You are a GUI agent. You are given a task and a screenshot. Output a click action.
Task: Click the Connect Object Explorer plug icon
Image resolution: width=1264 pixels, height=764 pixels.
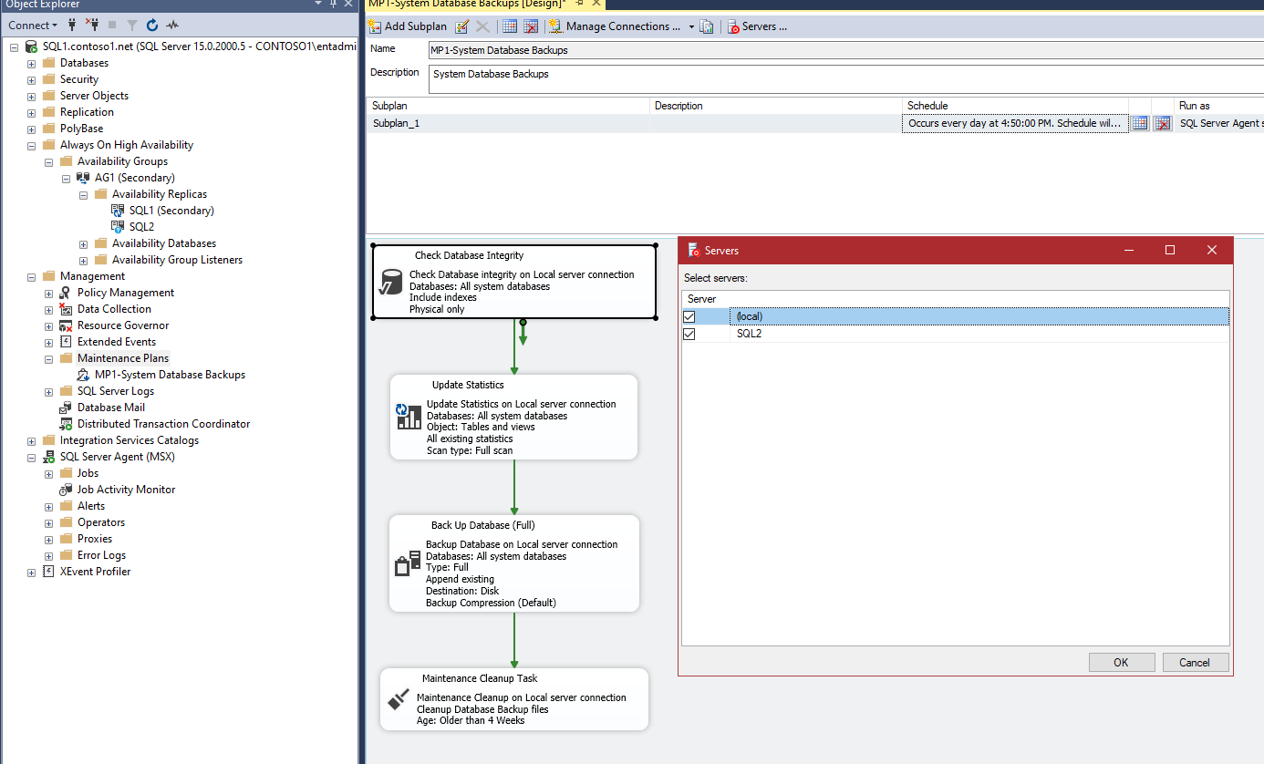[x=72, y=26]
